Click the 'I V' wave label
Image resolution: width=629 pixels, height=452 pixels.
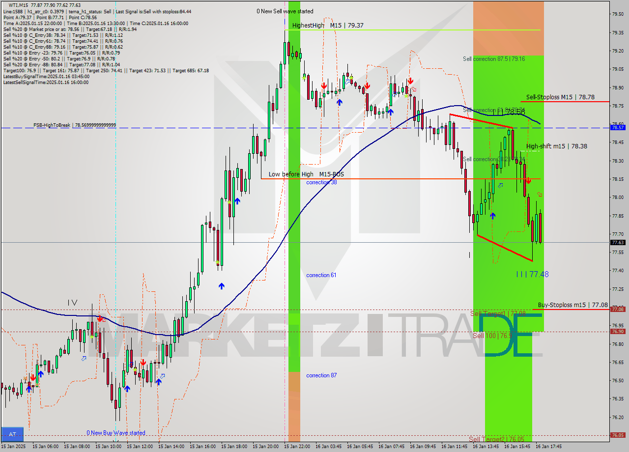[x=72, y=303]
